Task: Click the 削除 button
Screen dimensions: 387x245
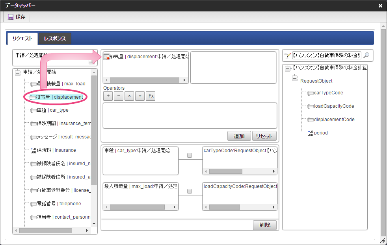Action: [264, 225]
